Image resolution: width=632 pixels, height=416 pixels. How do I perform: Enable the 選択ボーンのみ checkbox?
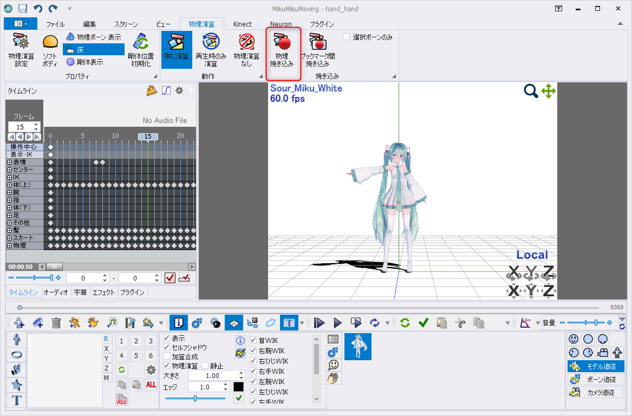coord(346,37)
